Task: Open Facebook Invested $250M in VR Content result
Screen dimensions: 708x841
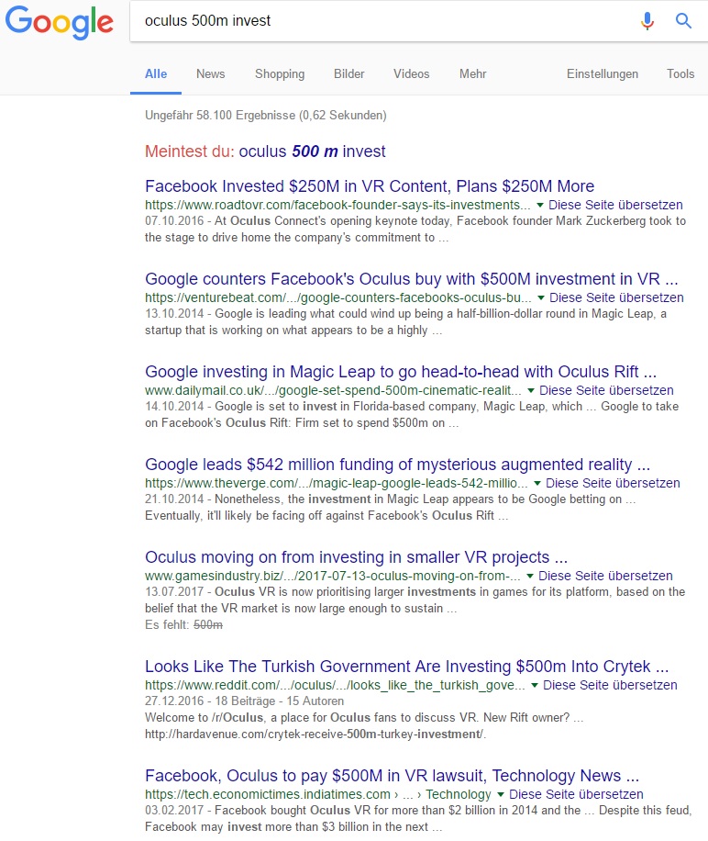Action: click(x=370, y=186)
